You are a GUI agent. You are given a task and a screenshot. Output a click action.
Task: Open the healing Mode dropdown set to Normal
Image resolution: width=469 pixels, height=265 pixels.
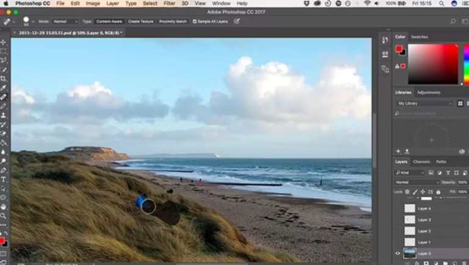65,21
